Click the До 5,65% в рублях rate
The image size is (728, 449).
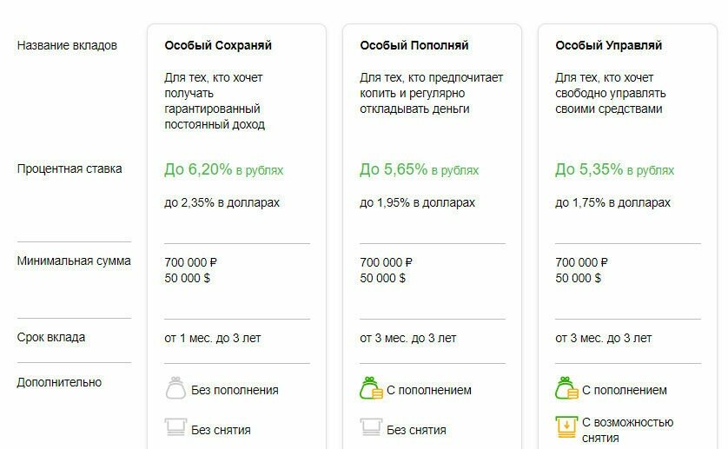coord(420,169)
